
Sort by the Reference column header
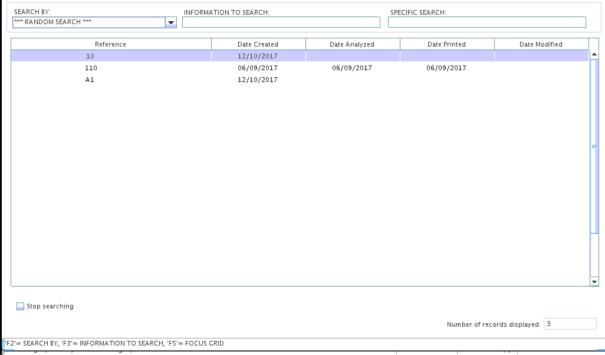[x=111, y=44]
